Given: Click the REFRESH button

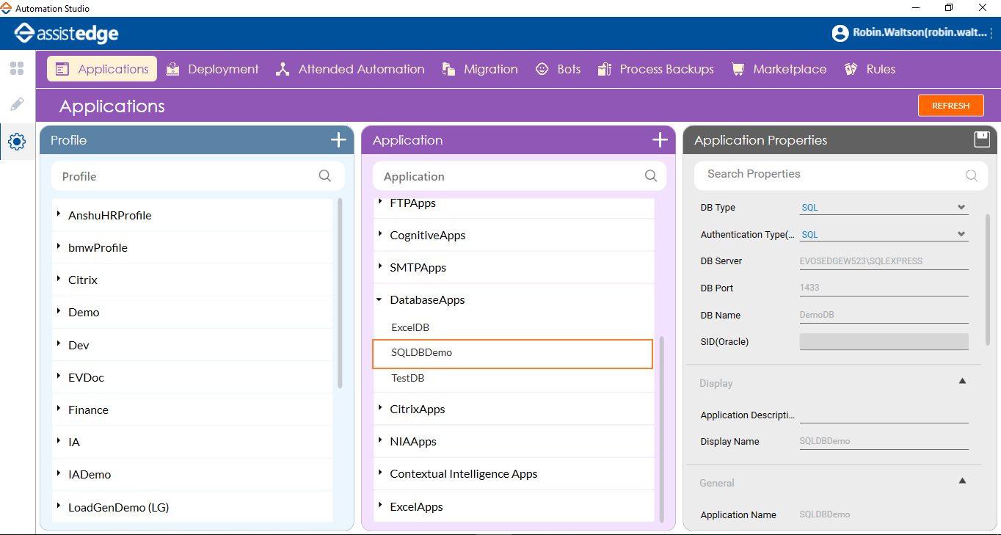Looking at the screenshot, I should pos(950,105).
